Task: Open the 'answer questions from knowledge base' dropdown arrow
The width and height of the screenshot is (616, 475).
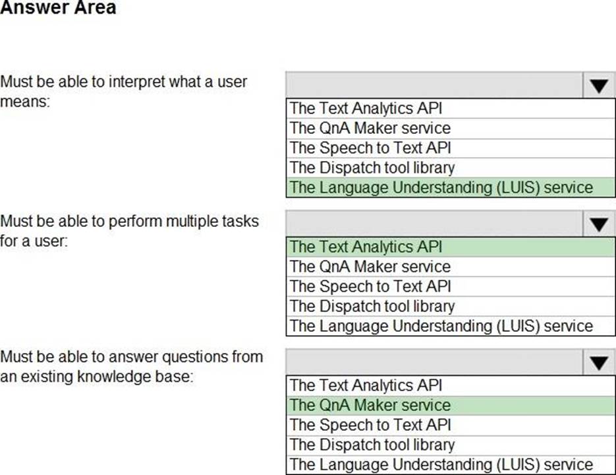Action: [x=598, y=363]
